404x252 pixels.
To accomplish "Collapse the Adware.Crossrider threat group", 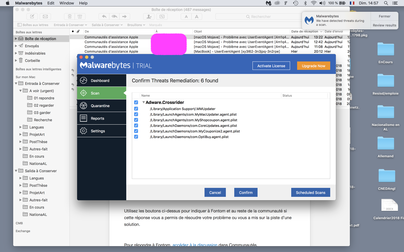I will 144,102.
